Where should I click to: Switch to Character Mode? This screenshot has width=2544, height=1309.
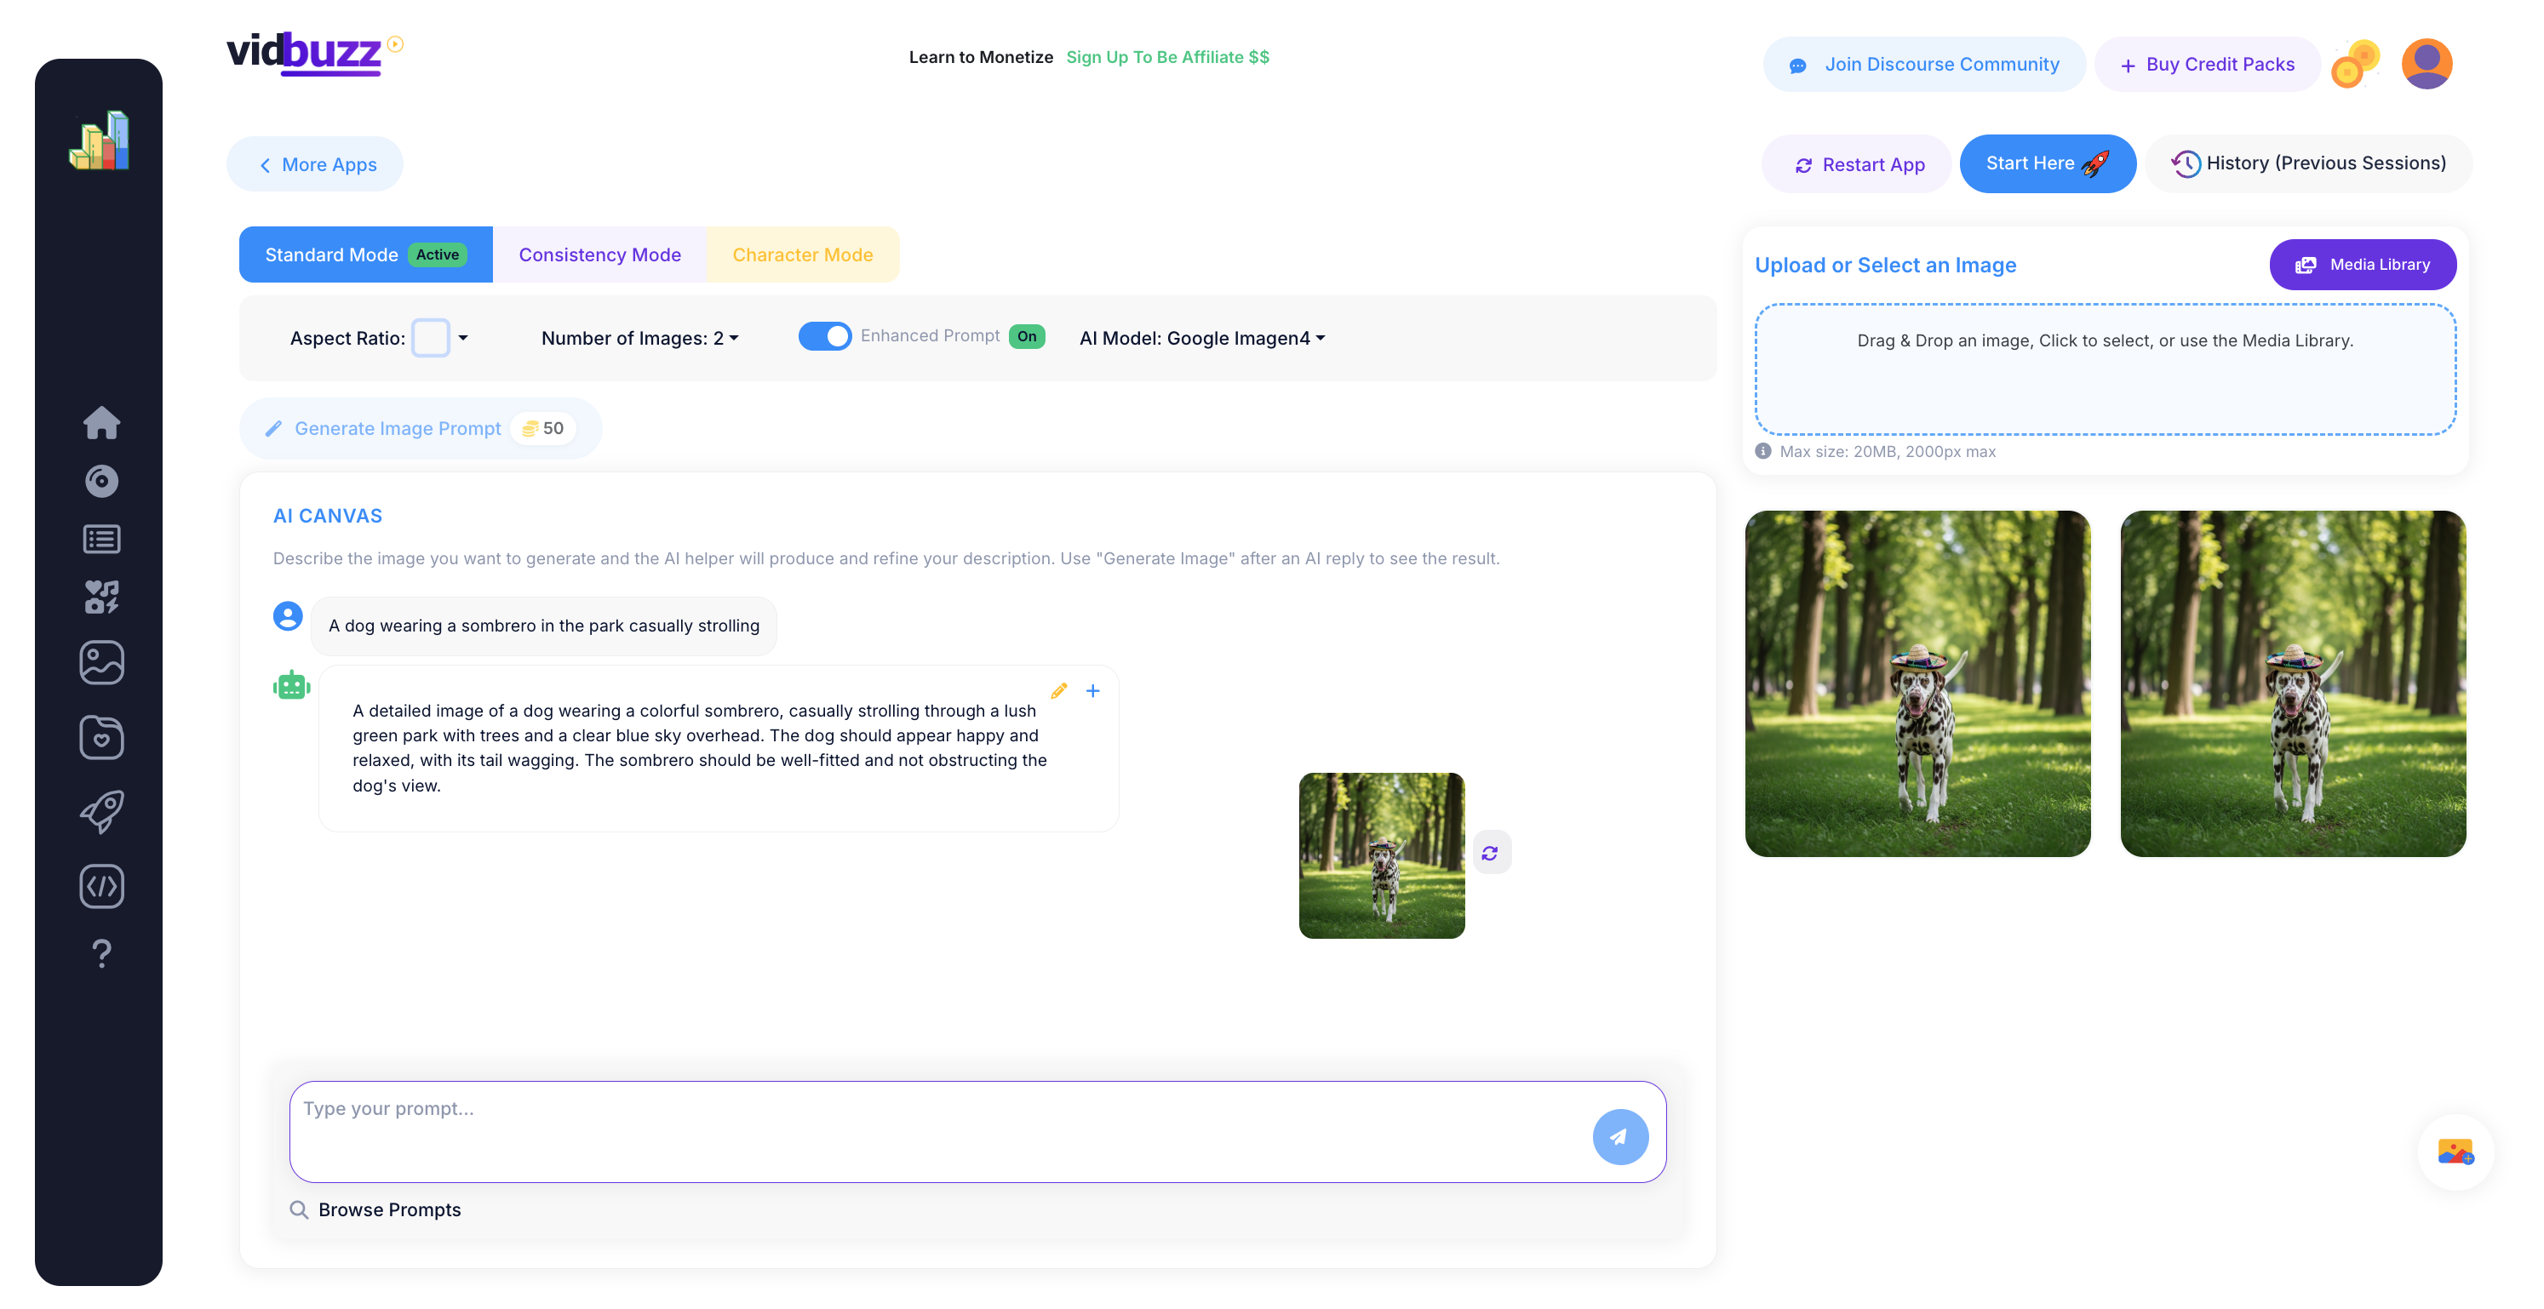point(802,254)
